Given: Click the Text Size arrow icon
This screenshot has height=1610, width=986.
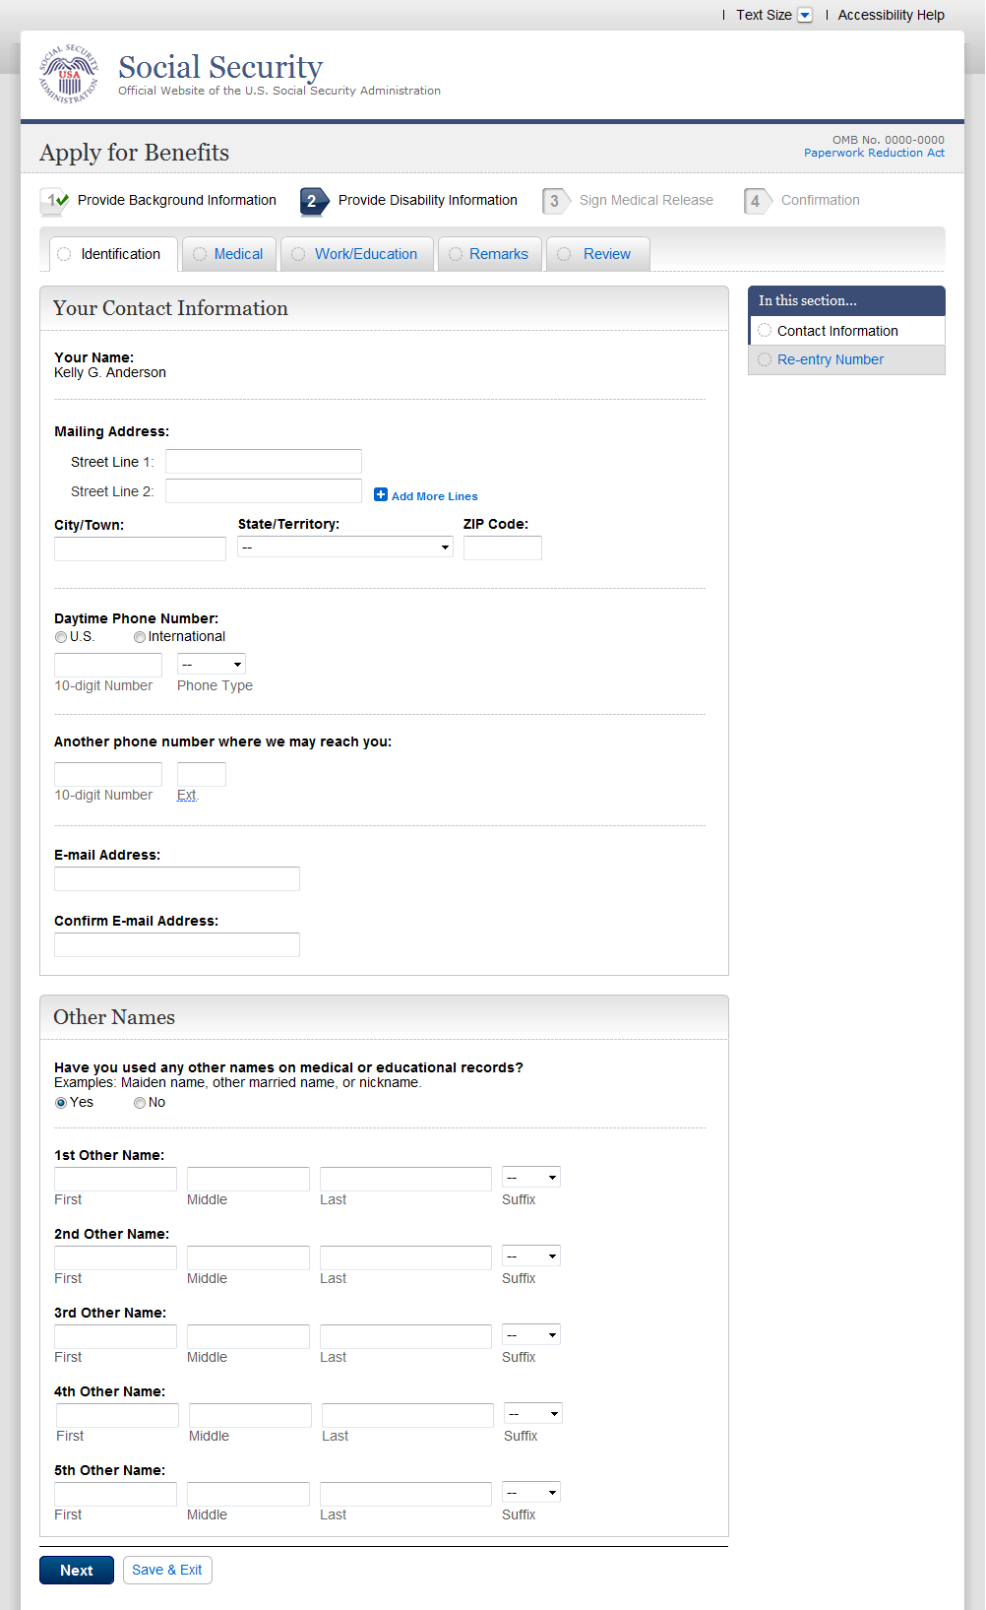Looking at the screenshot, I should point(805,15).
